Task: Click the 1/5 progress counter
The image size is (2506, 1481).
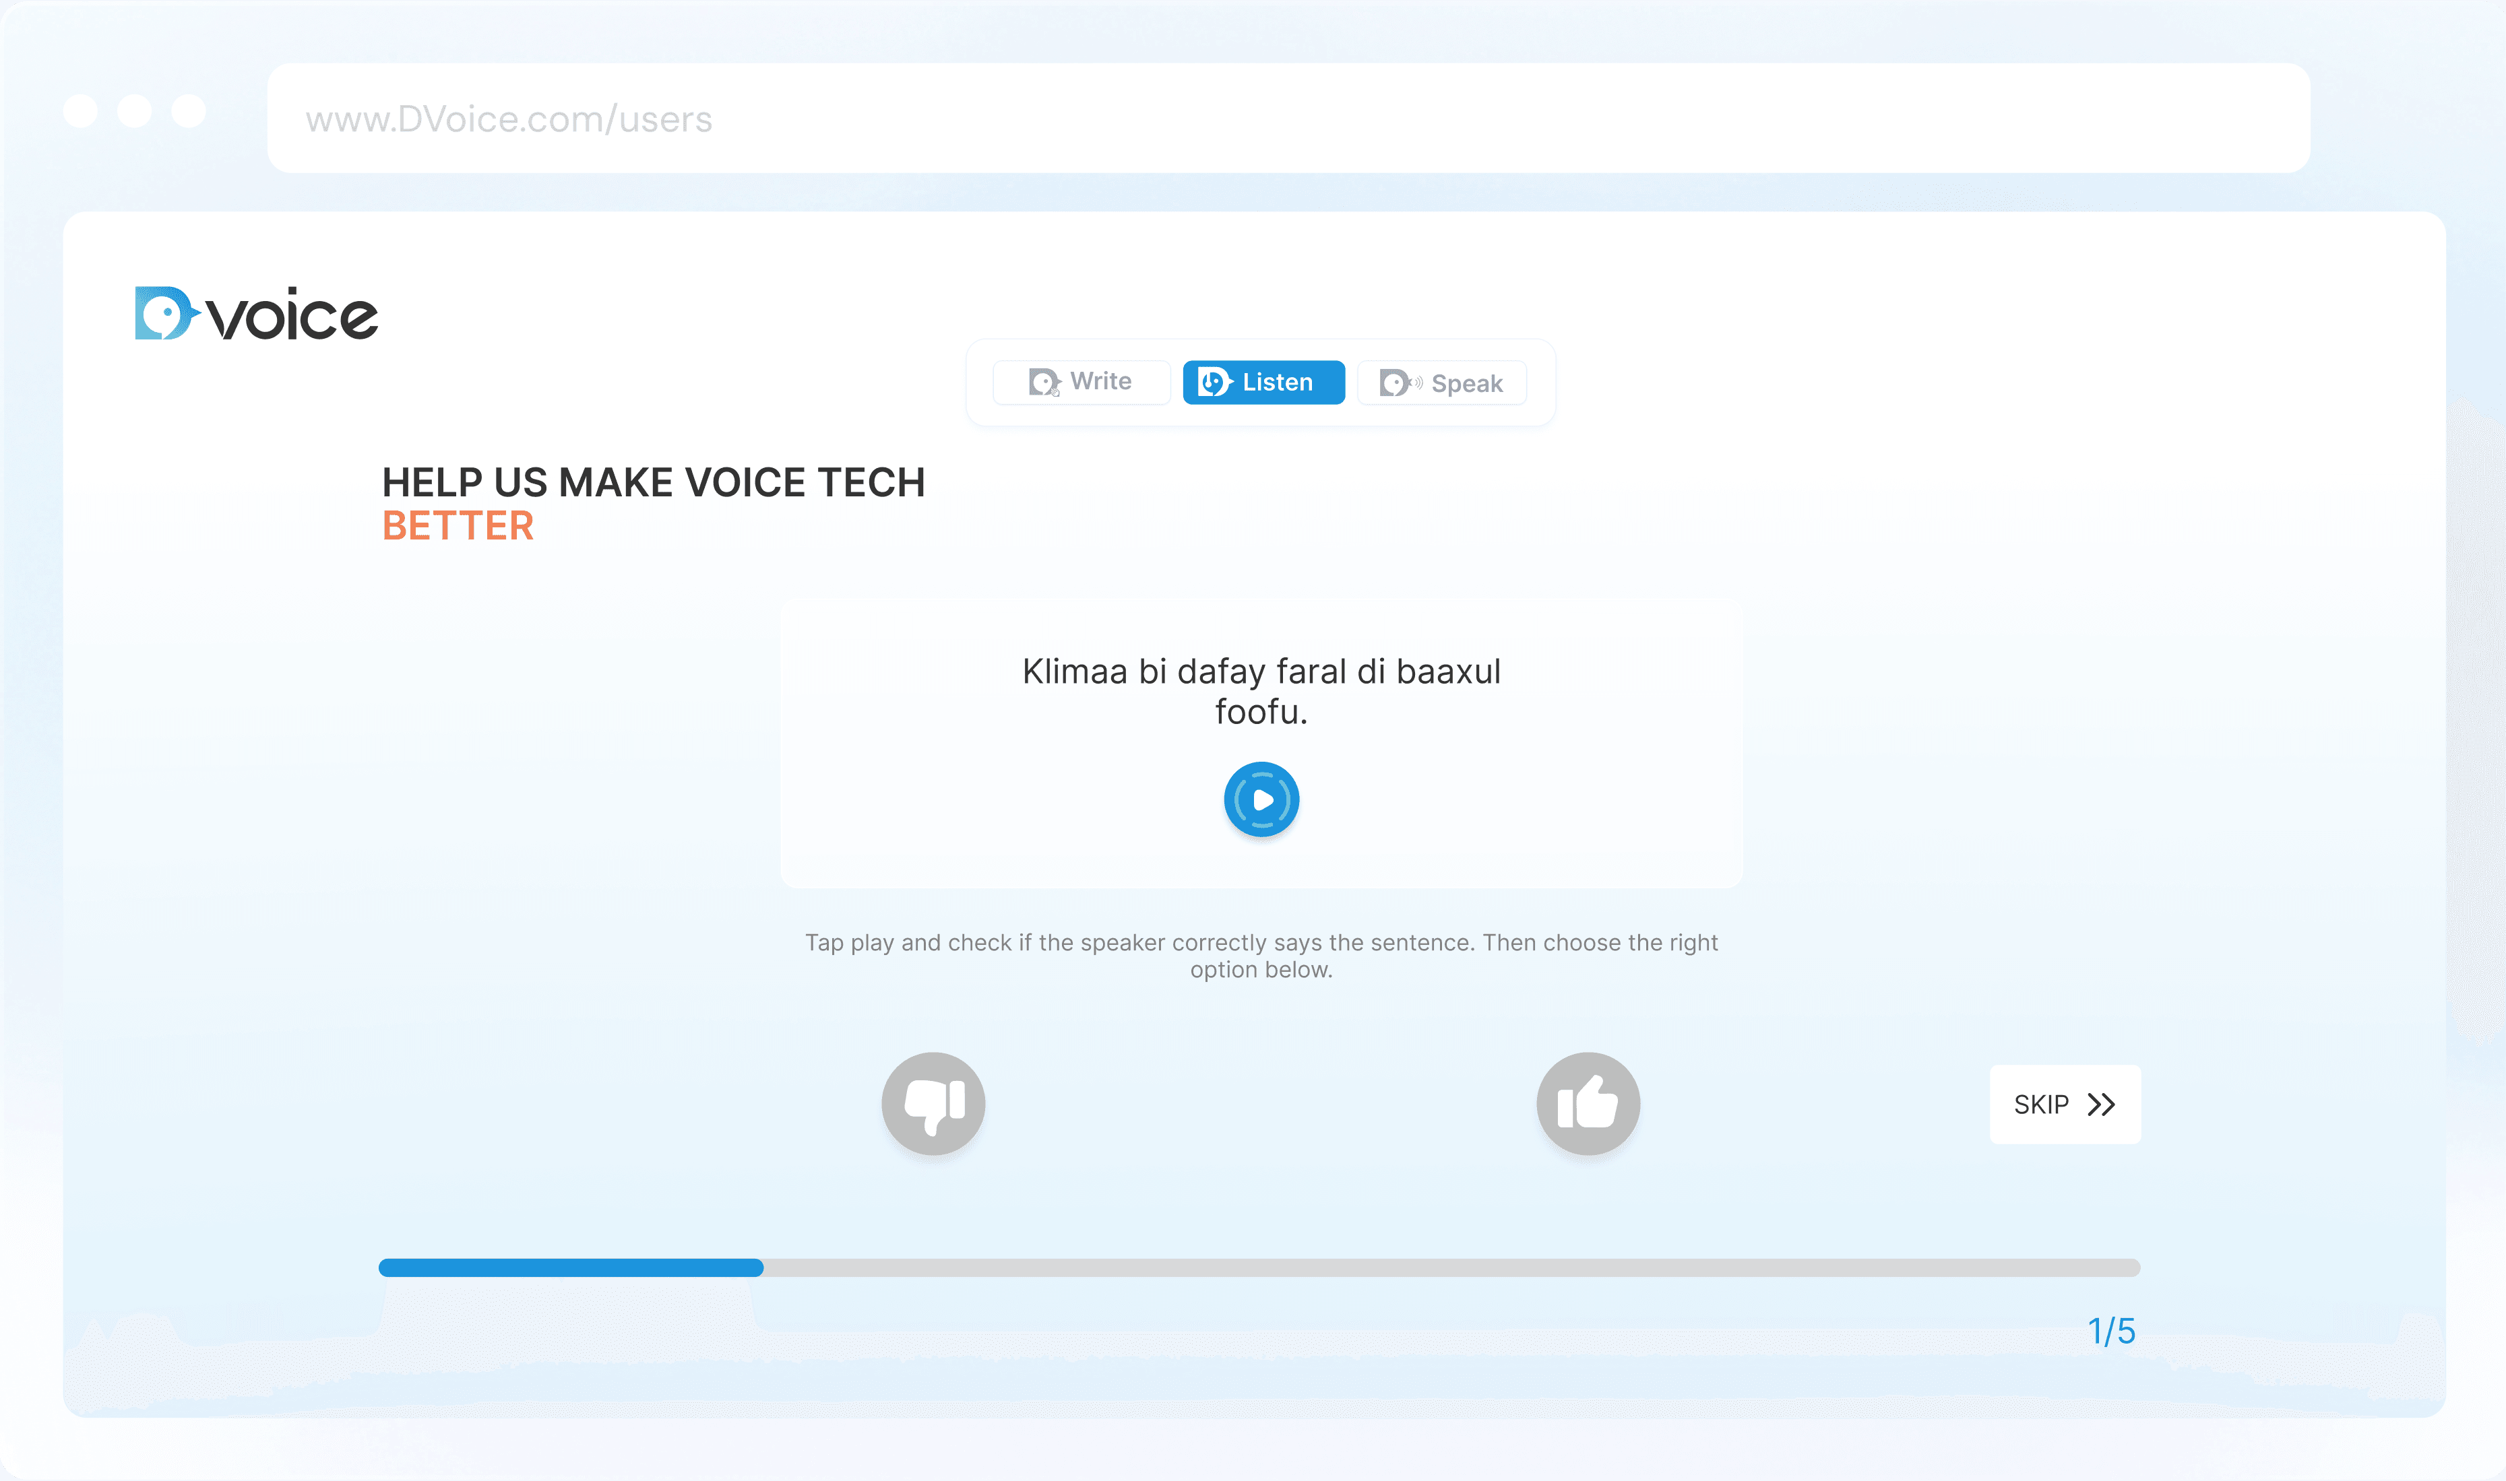Action: tap(2112, 1329)
